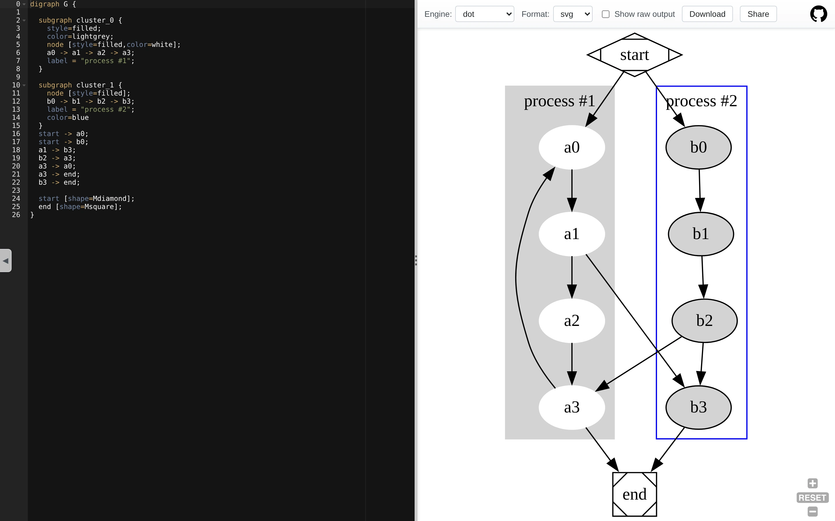
Task: Fold the cluster_0 subgraph at line 2
Action: pos(24,20)
